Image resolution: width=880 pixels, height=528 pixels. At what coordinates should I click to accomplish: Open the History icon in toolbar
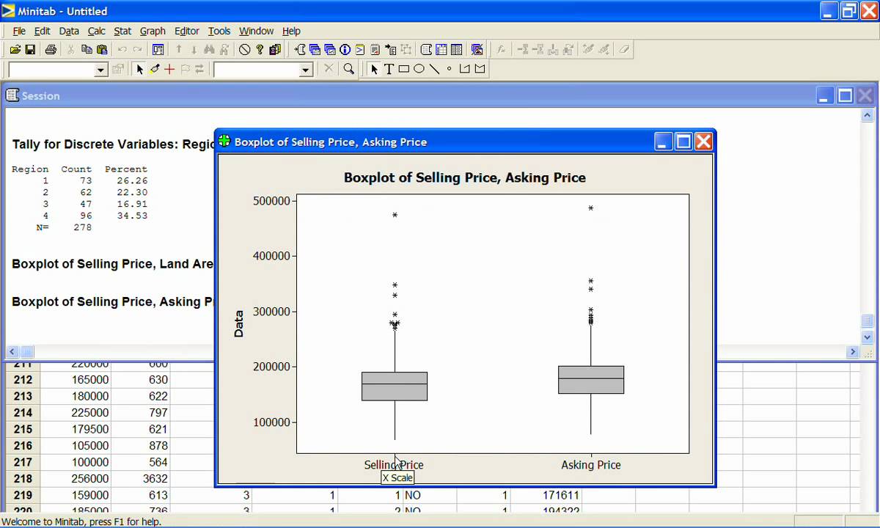360,49
